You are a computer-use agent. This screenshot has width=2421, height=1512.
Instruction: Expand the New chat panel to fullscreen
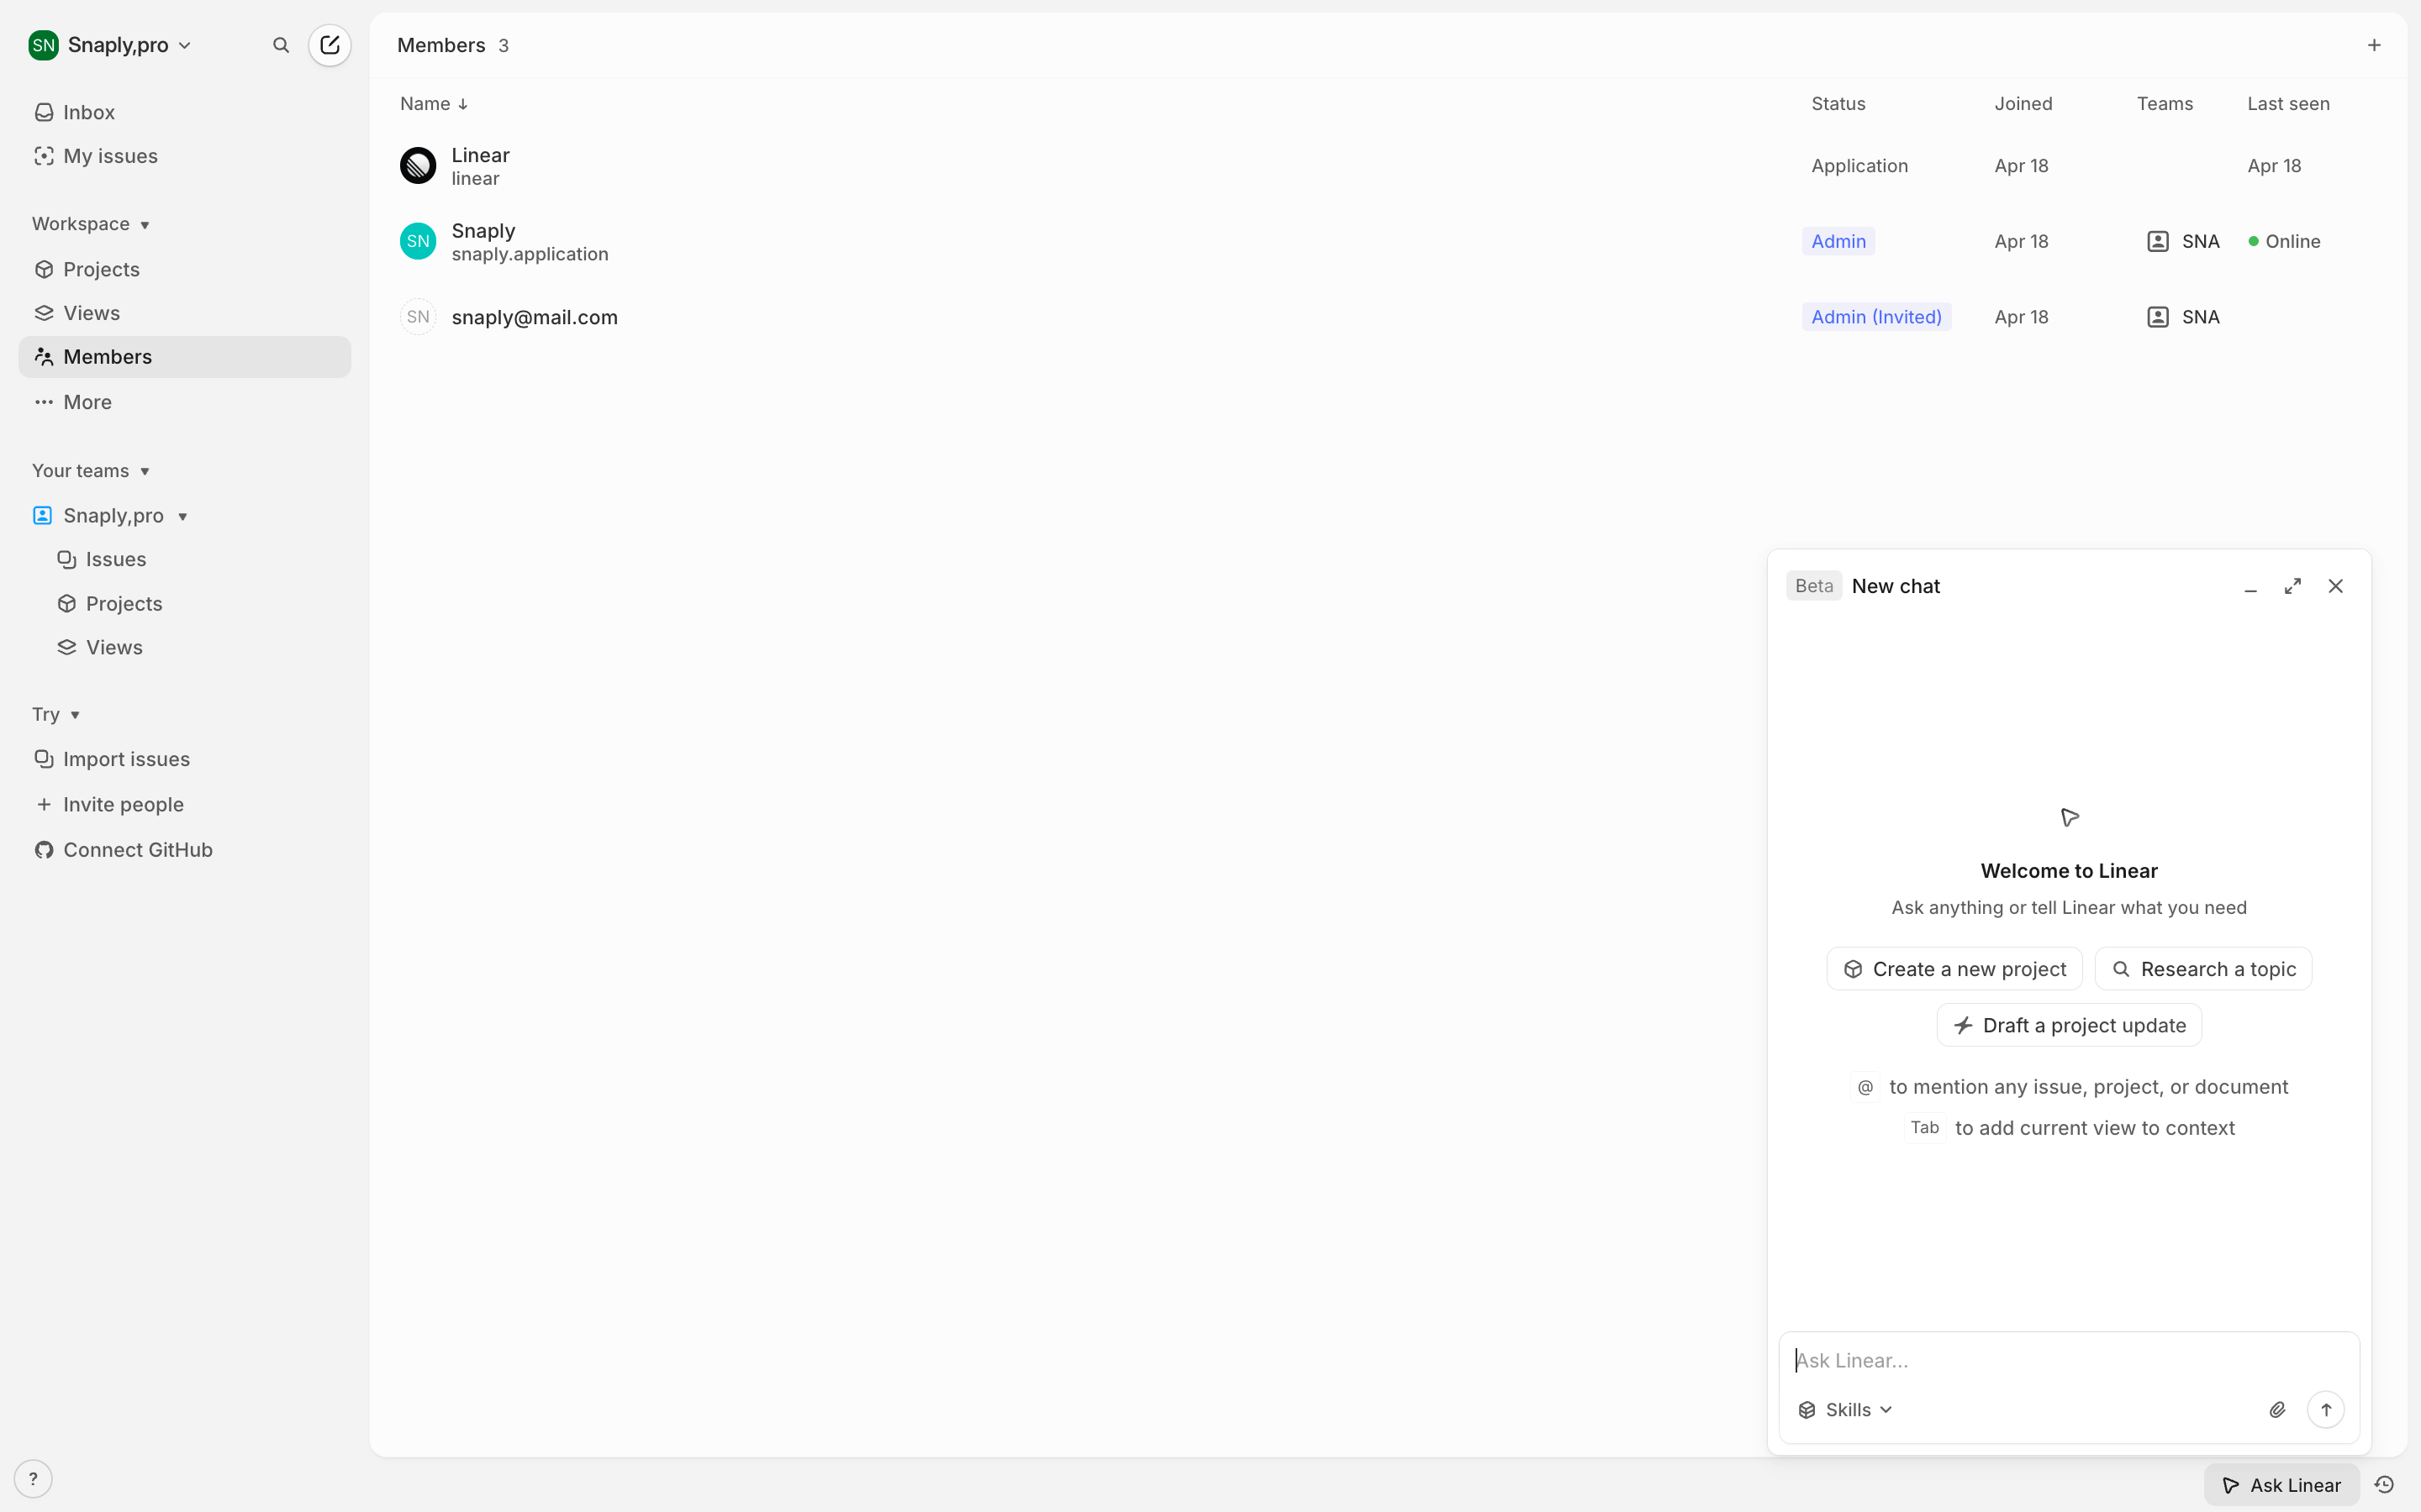point(2293,587)
